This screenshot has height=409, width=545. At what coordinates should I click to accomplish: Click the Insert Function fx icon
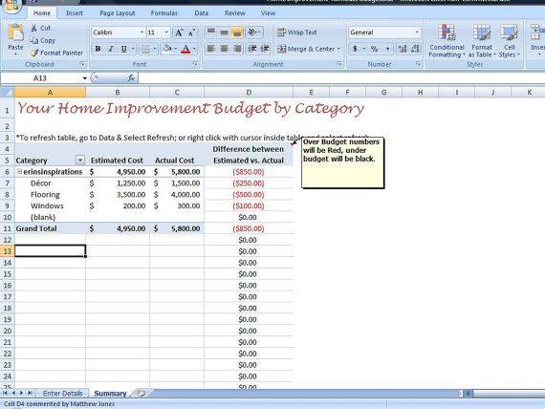(x=131, y=77)
